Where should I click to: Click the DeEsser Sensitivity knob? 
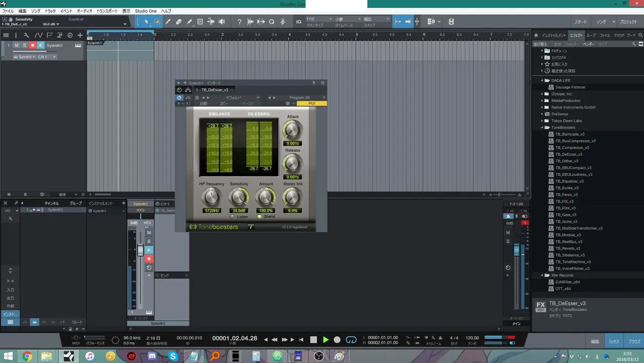tap(238, 197)
